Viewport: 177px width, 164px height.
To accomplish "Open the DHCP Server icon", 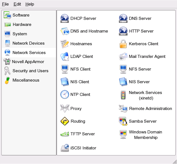I will point(65,18).
